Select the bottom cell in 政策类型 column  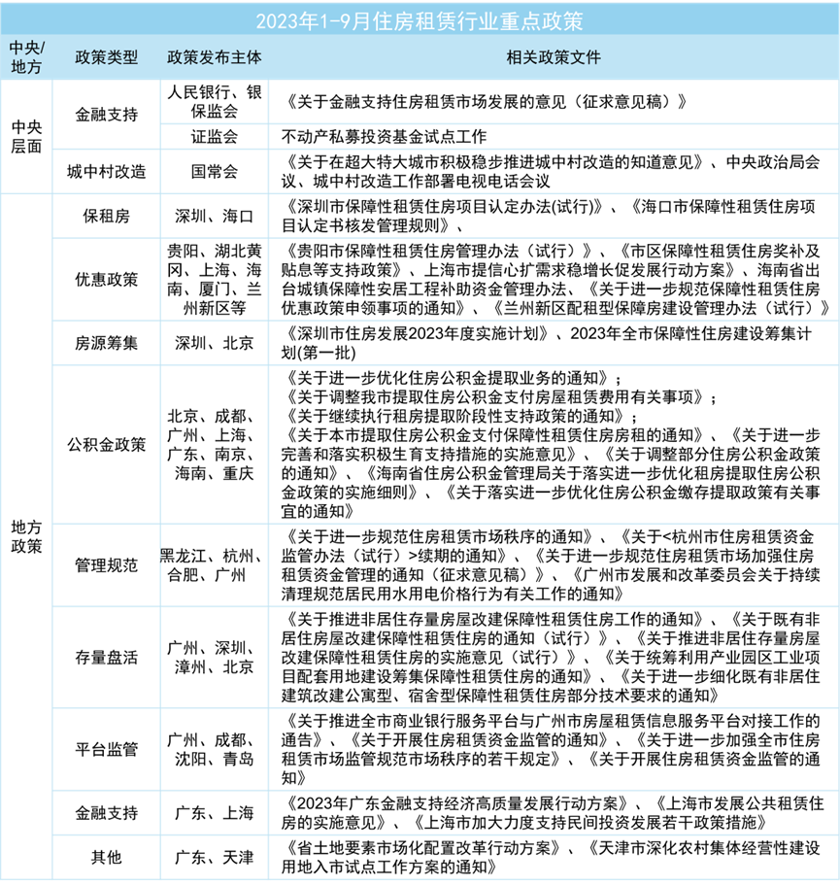(106, 857)
